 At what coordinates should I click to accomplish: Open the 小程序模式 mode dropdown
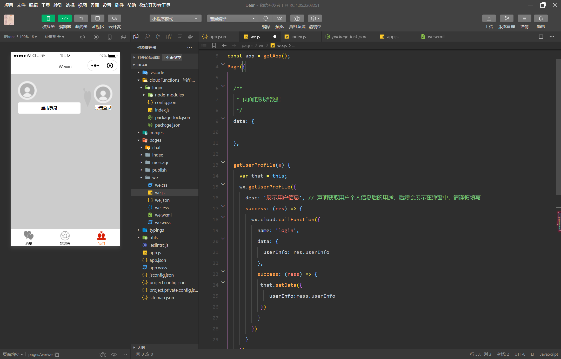(x=175, y=18)
